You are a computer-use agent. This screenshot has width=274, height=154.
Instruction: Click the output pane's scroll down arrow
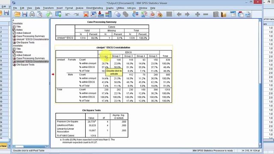click(x=260, y=146)
